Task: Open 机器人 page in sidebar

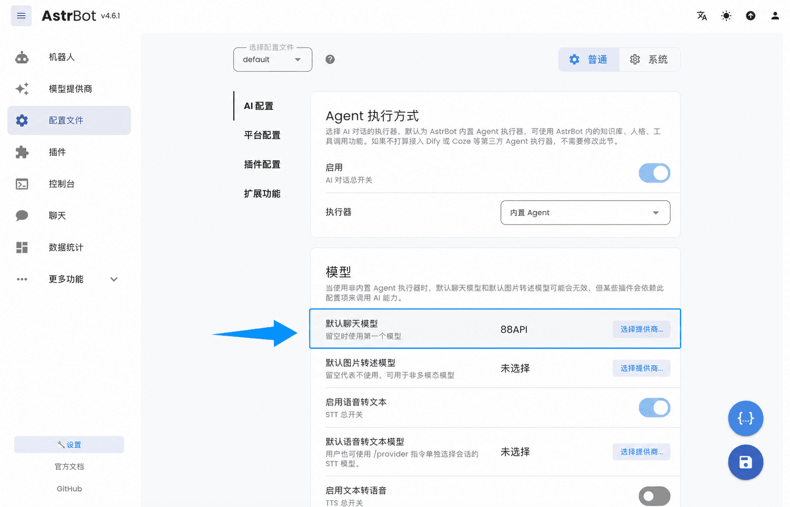Action: (x=69, y=57)
